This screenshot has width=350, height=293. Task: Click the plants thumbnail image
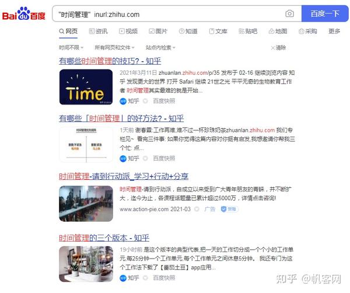coord(86,264)
